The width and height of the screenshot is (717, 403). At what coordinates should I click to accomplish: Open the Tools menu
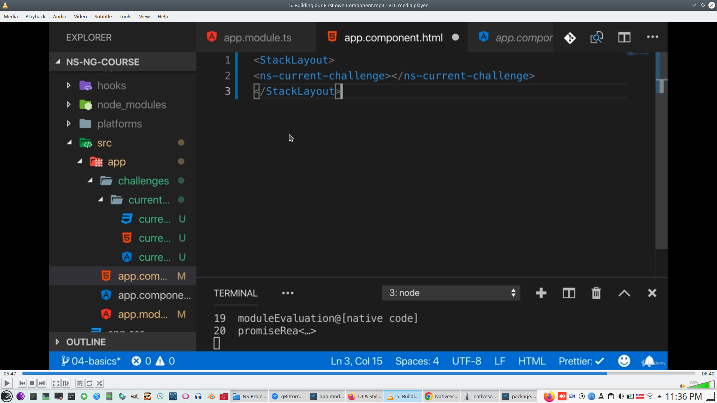point(125,16)
